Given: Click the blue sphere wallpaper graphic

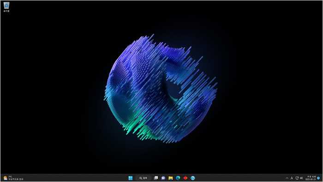Looking at the screenshot, I should click(x=161, y=89).
